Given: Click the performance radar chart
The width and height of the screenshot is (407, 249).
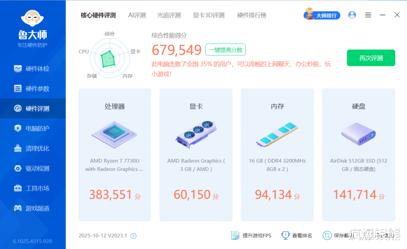Looking at the screenshot, I should [x=109, y=58].
